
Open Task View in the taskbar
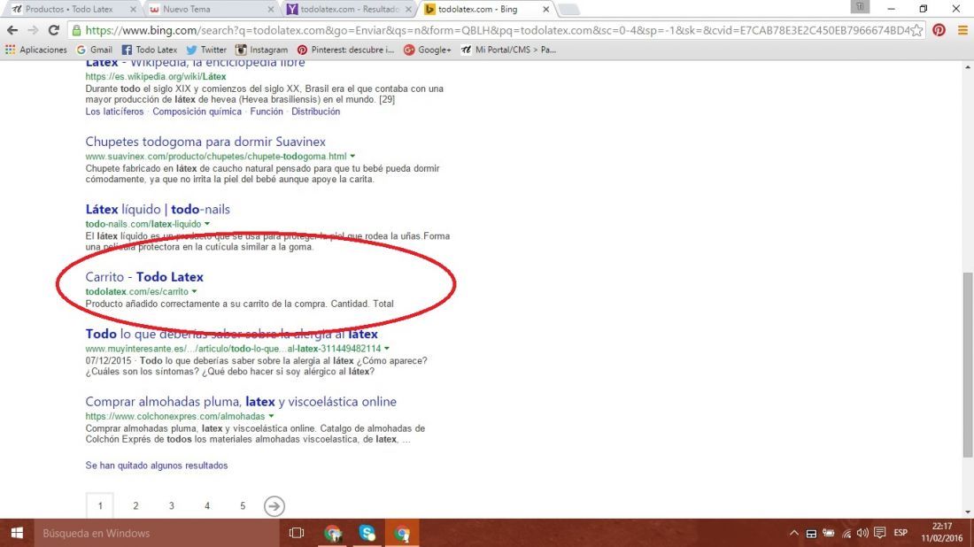coord(297,533)
